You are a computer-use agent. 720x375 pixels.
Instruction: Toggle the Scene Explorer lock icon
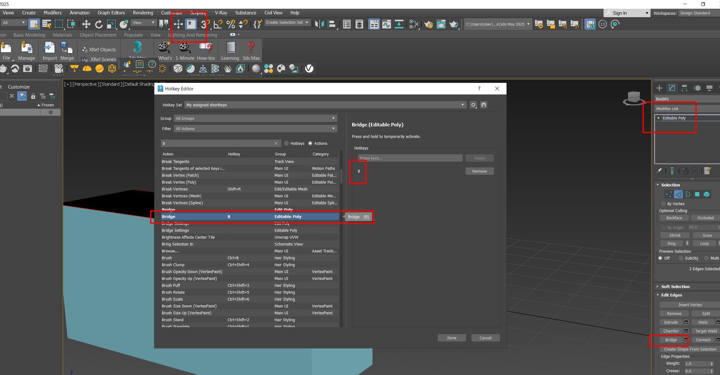[33, 96]
